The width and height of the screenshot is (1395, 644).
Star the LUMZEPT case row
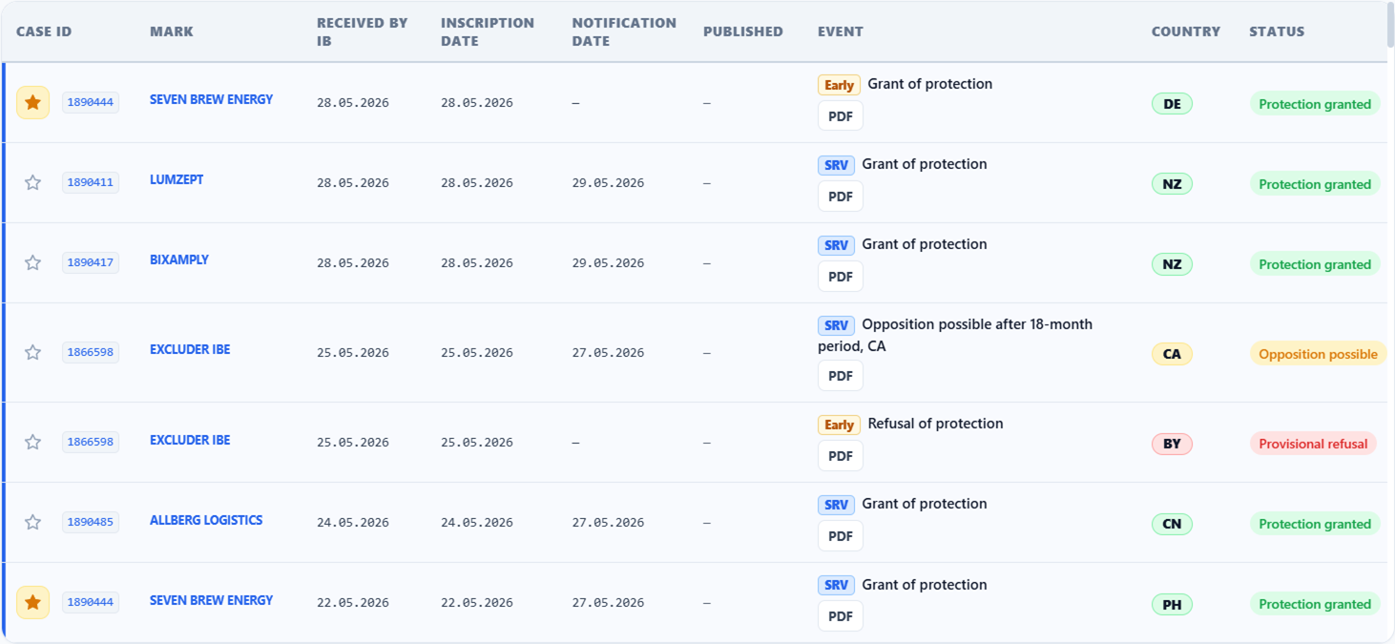(x=32, y=182)
